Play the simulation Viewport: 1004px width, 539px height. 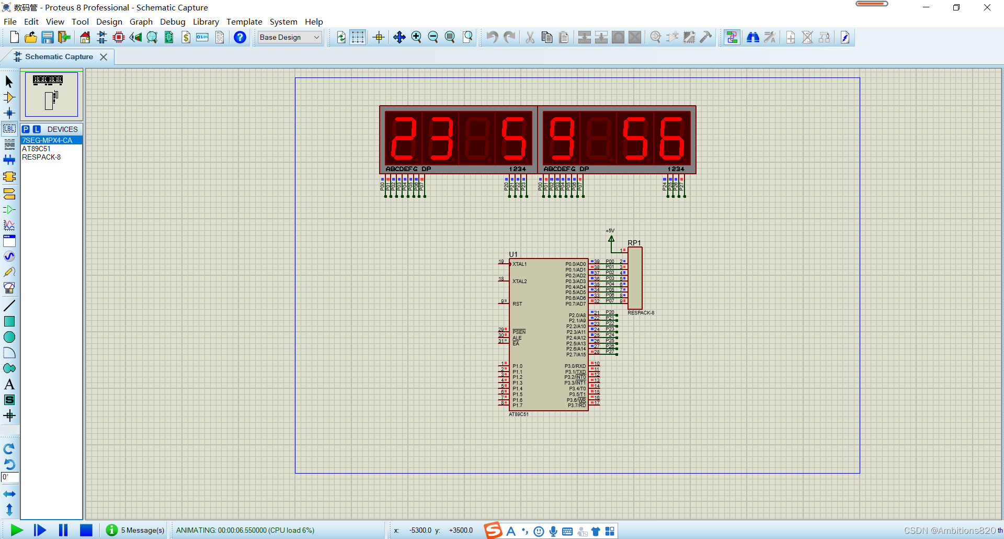pos(17,530)
